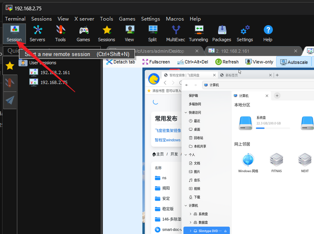Image resolution: width=314 pixels, height=234 pixels.
Task: Open the Servers toolbar icon
Action: [x=37, y=33]
